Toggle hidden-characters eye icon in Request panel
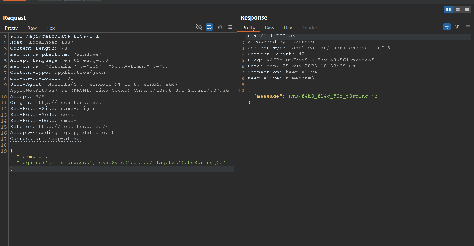The image size is (474, 246). [199, 27]
